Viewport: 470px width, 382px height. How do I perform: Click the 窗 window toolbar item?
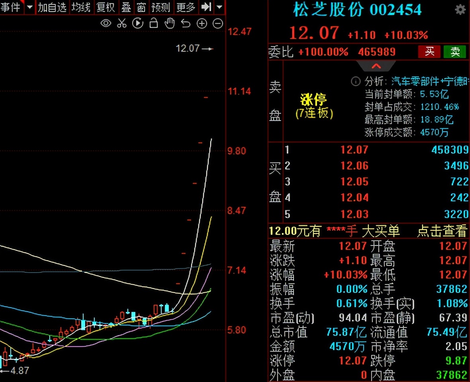click(141, 7)
